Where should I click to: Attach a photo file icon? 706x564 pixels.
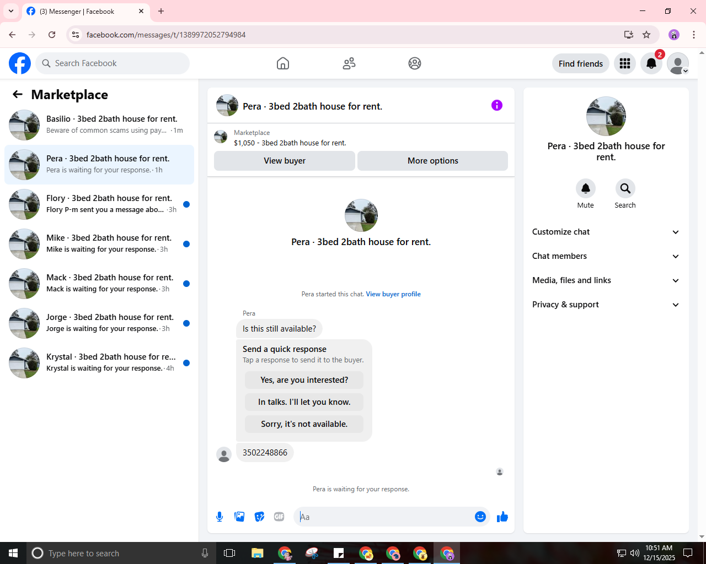click(x=239, y=517)
